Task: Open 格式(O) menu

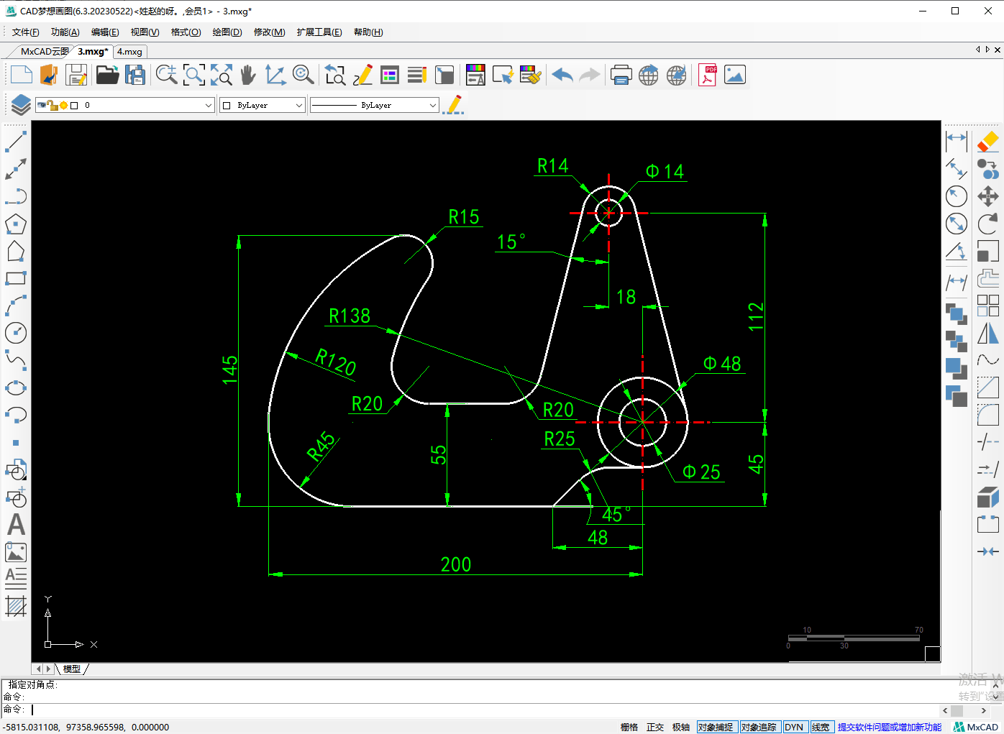Action: pyautogui.click(x=186, y=32)
